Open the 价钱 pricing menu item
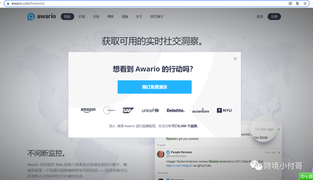 coord(82,17)
